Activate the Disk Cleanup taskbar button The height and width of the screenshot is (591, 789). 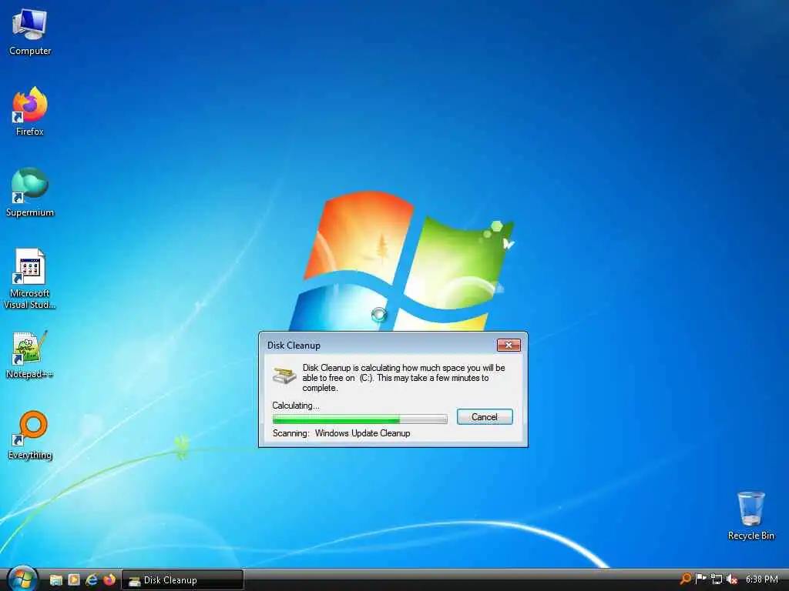tap(183, 580)
